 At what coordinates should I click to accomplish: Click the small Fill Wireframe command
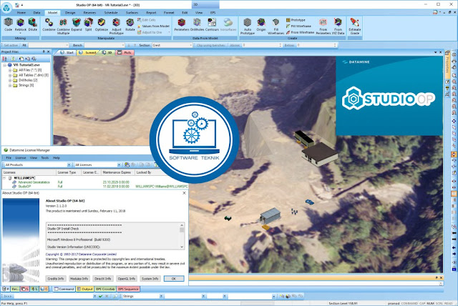coord(298,26)
